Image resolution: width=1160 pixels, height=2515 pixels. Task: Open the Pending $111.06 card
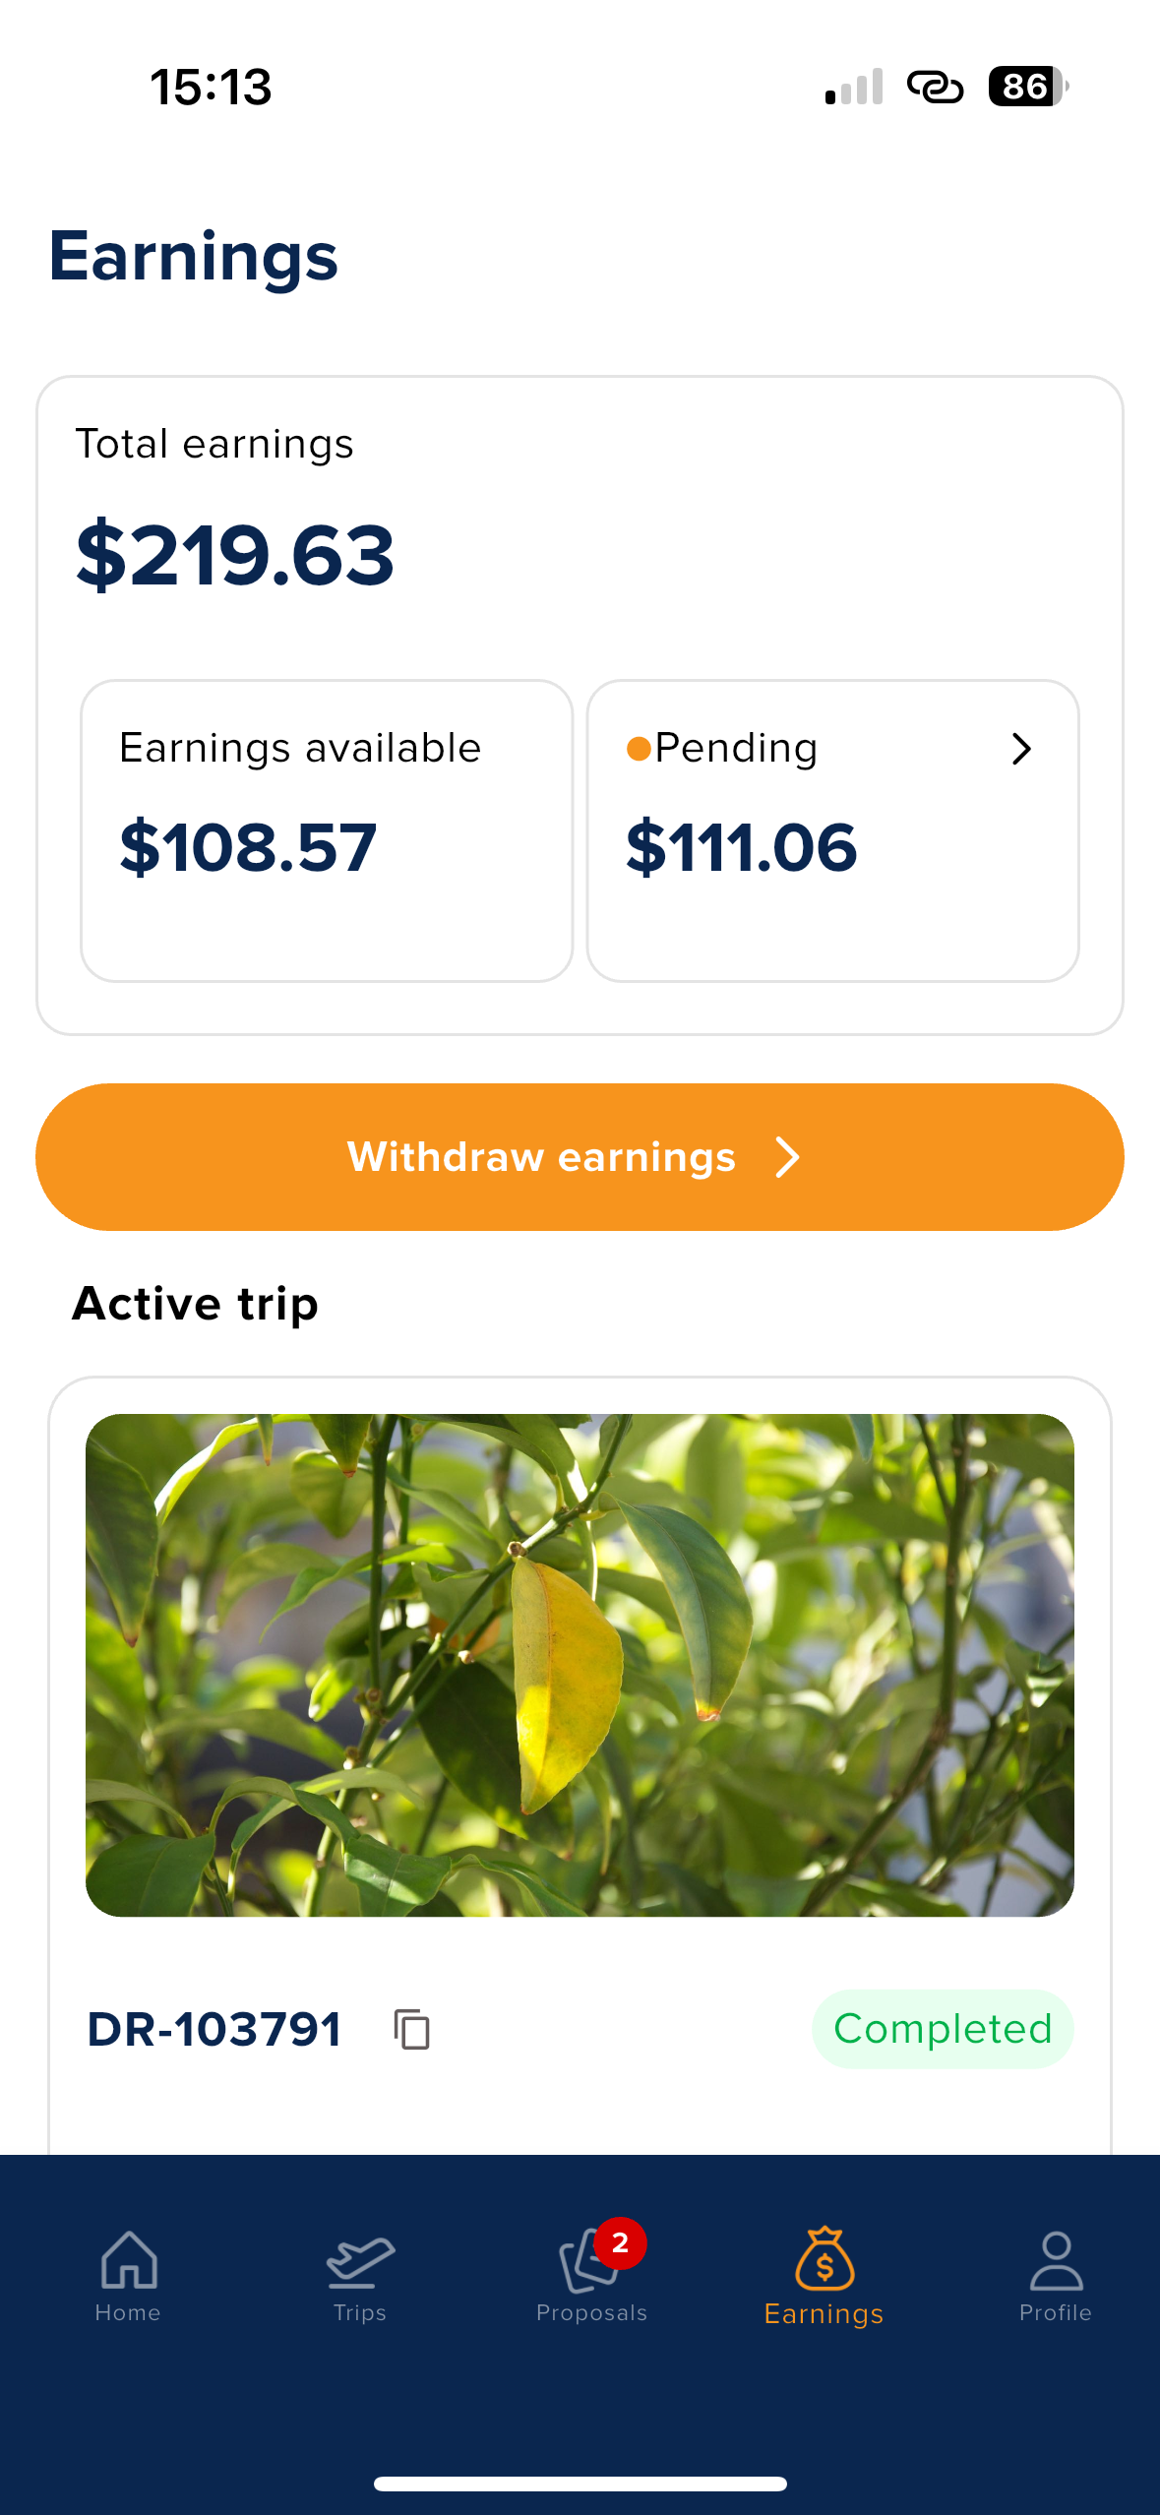click(x=832, y=830)
